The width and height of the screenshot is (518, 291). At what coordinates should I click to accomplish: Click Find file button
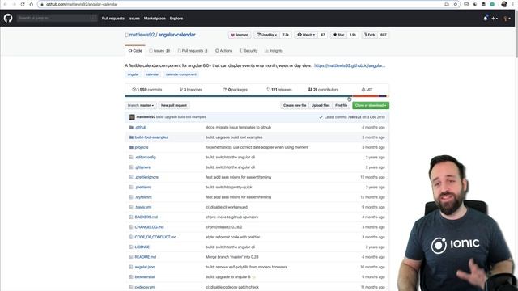click(341, 105)
